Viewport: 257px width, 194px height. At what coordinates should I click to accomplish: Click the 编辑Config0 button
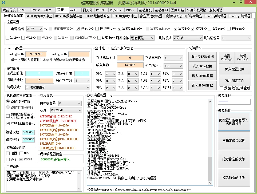[x=227, y=58]
